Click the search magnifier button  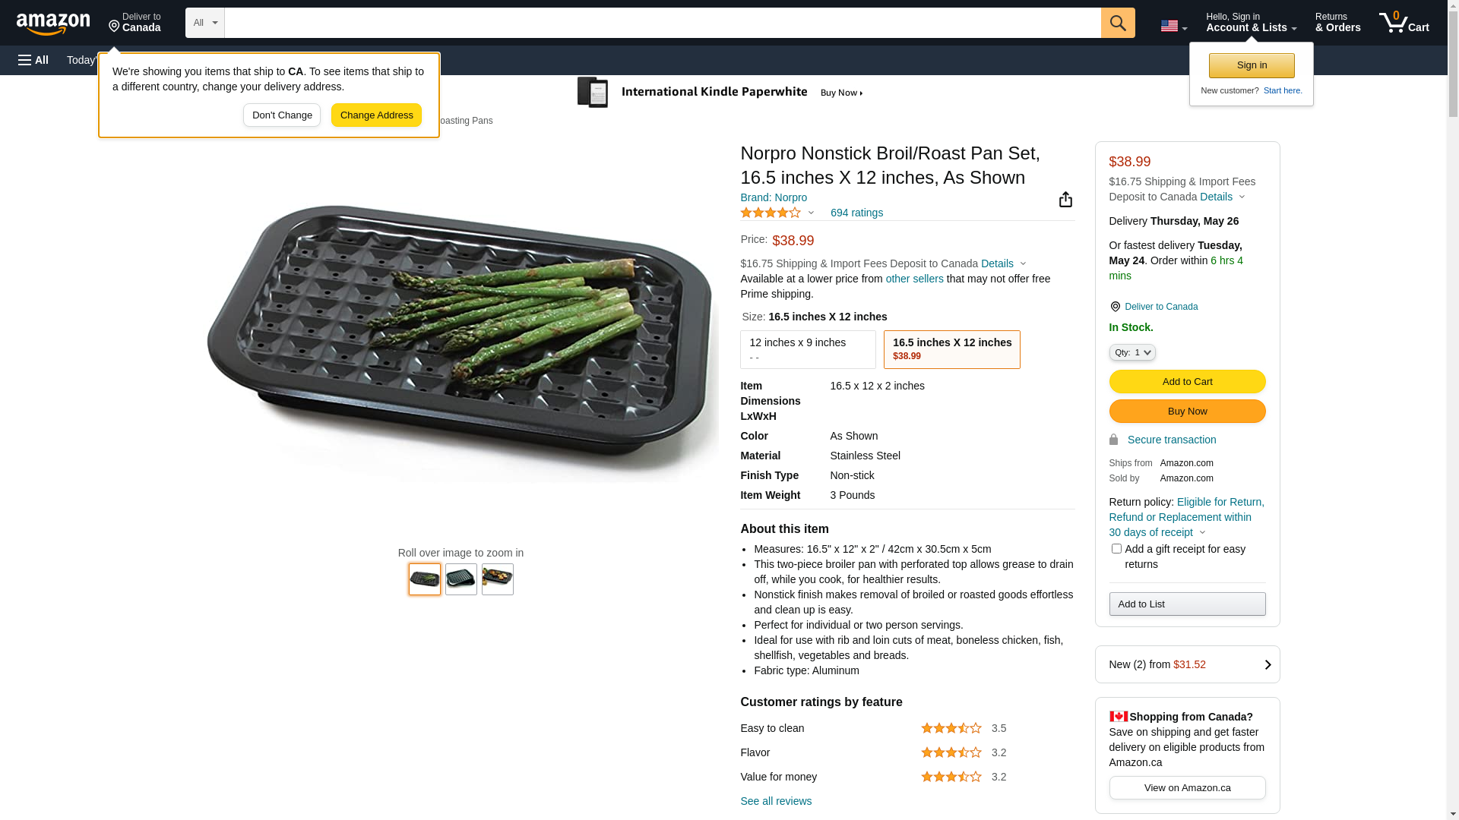click(x=1118, y=23)
